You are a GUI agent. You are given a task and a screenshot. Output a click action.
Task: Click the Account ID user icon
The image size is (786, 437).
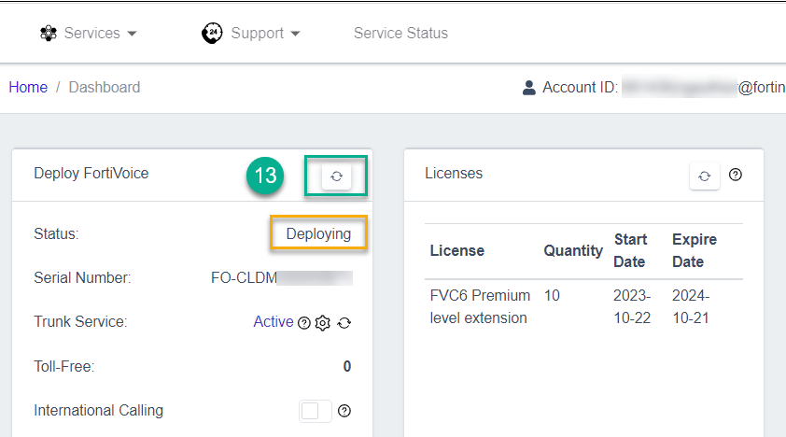coord(529,88)
